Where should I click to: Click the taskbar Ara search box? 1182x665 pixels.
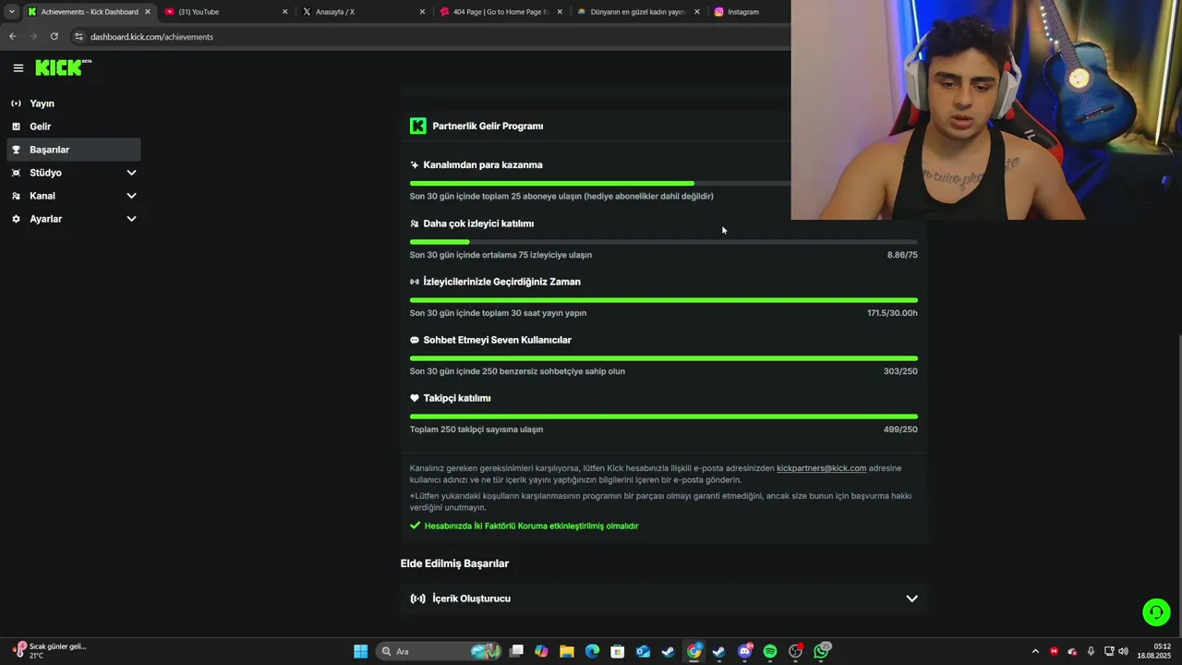[x=440, y=651]
